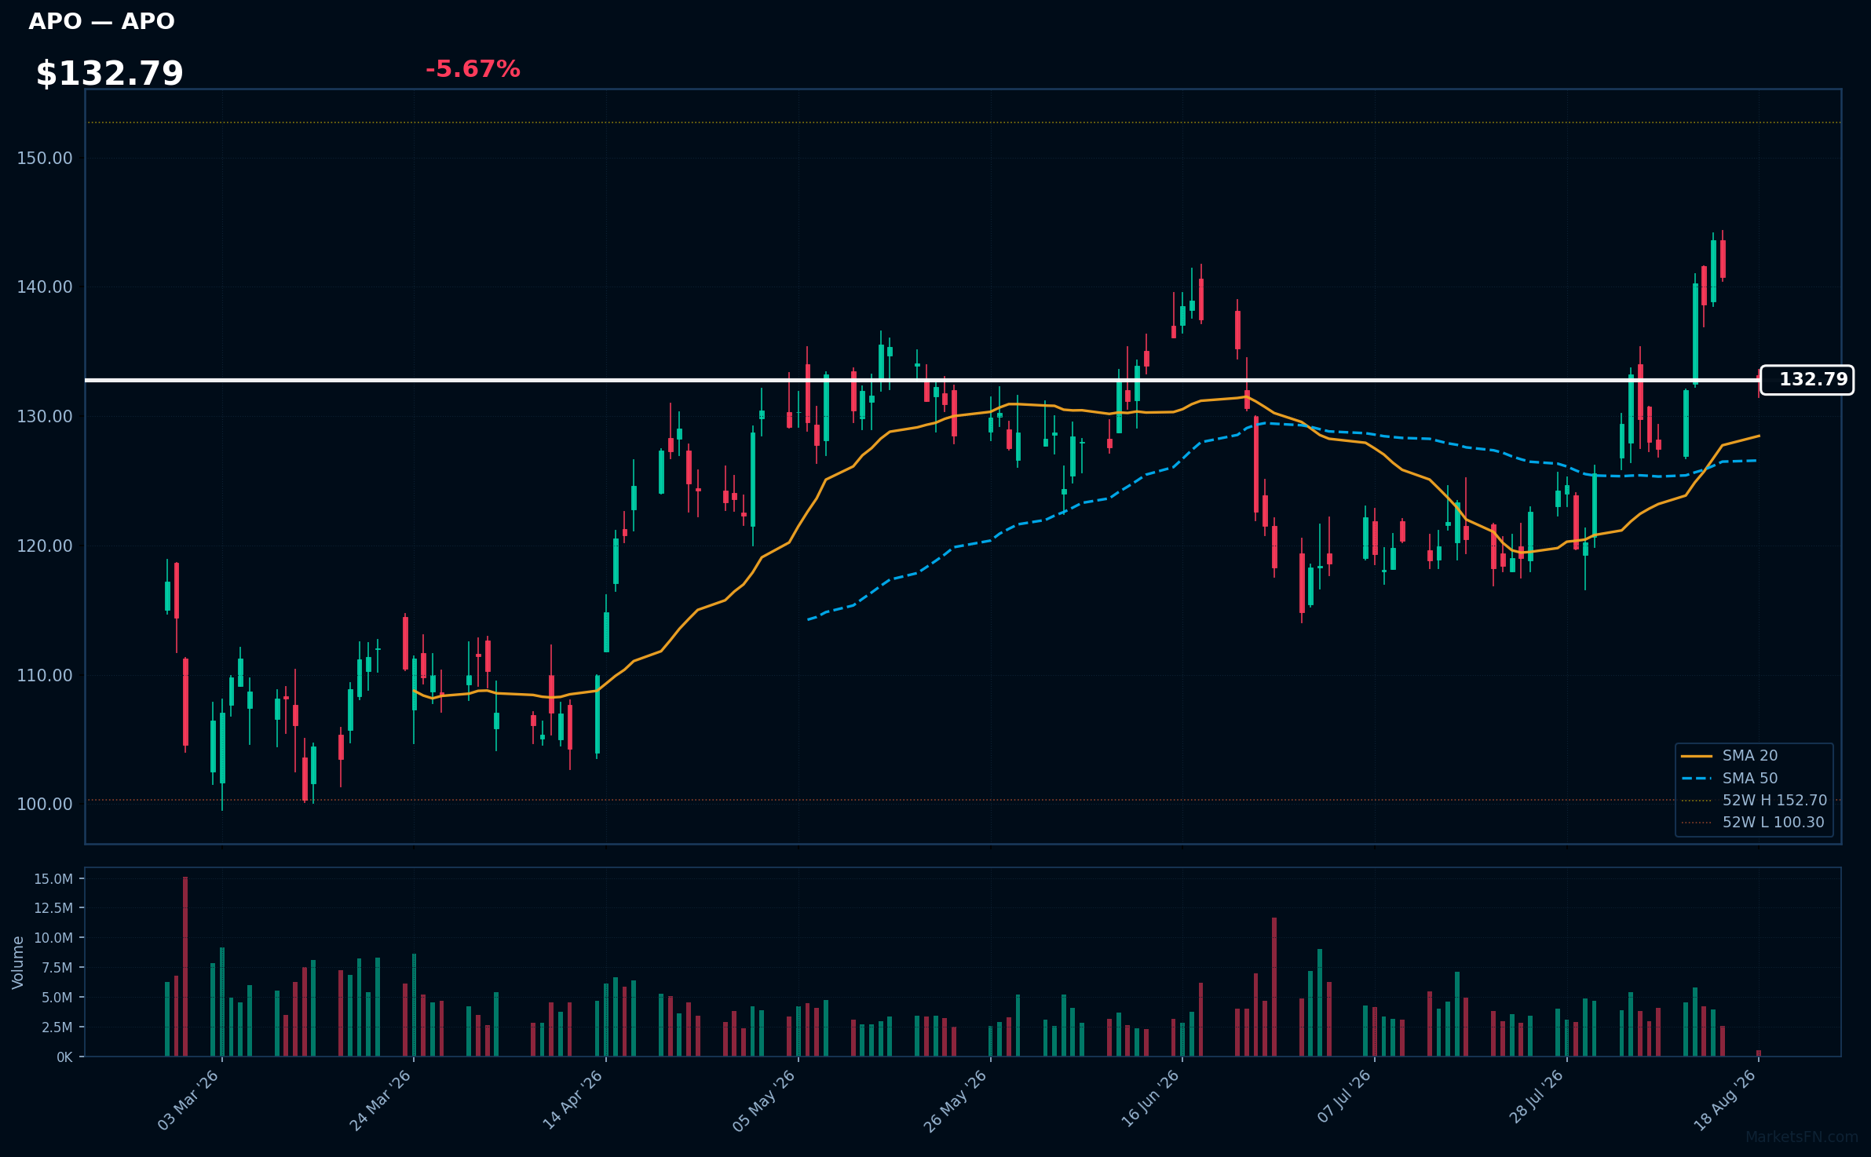The height and width of the screenshot is (1157, 1871).
Task: Select SMA 20 legend entry
Action: (1729, 755)
